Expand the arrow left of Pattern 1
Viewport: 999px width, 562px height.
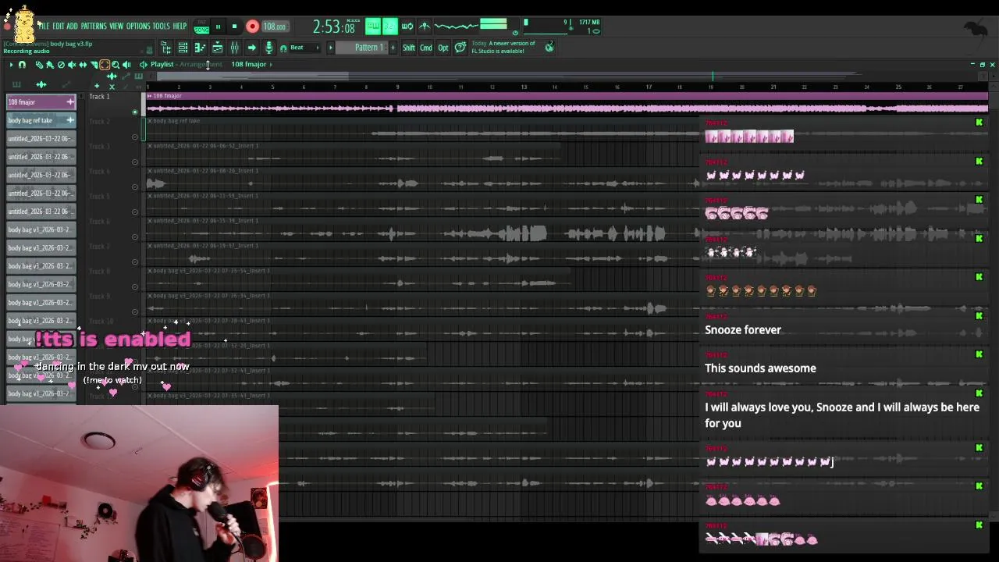pos(331,48)
